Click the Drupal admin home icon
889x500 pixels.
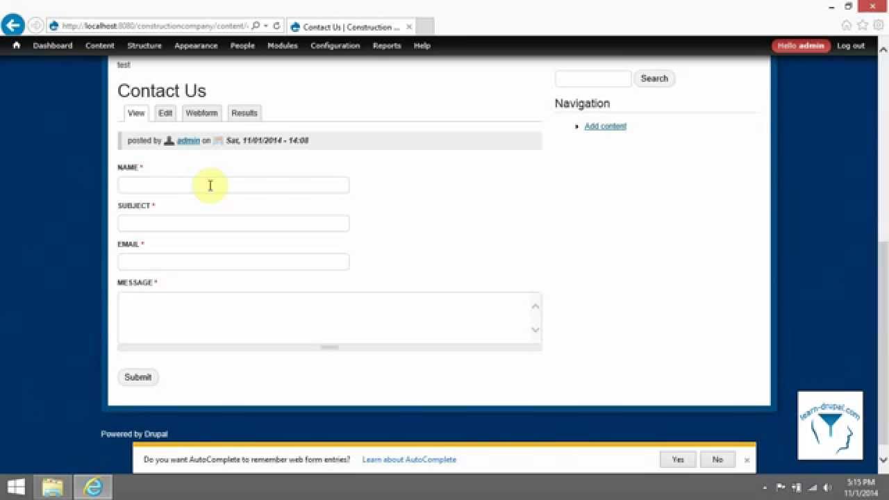[16, 45]
